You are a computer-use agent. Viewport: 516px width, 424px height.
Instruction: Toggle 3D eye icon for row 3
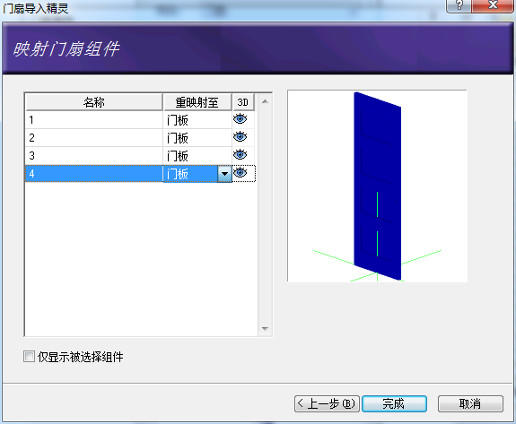(x=240, y=154)
